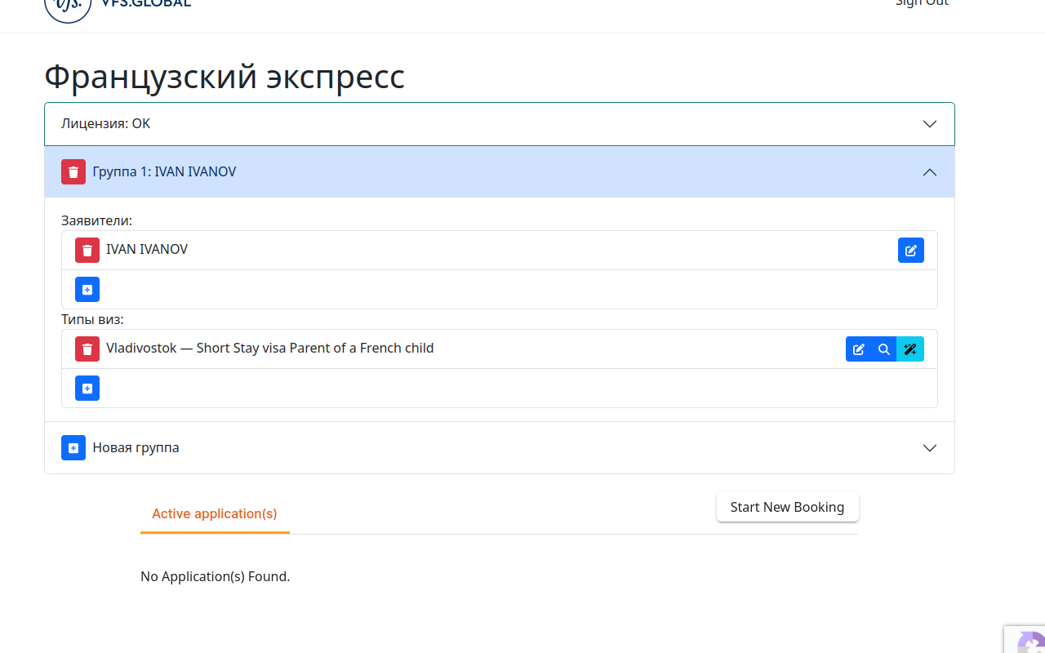Delete Group 1 with red trash icon
Viewport: 1045px width, 653px height.
[x=73, y=172]
